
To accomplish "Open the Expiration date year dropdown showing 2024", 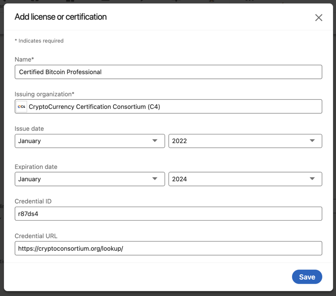I will click(x=245, y=179).
